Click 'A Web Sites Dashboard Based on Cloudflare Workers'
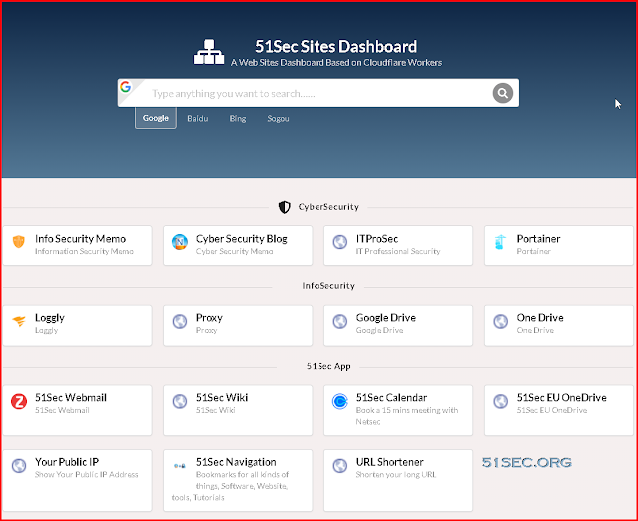 click(336, 63)
